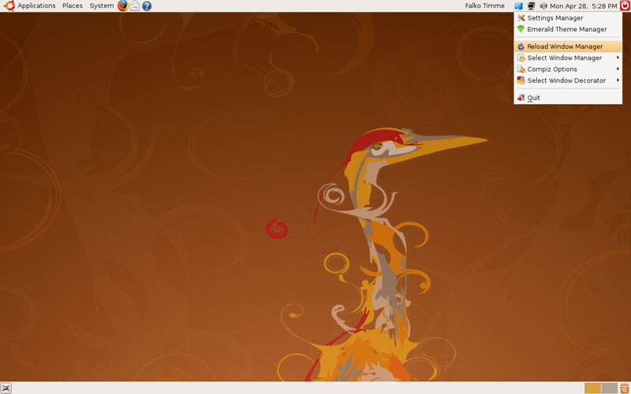Open the Places menu
This screenshot has height=394, width=631.
[73, 6]
